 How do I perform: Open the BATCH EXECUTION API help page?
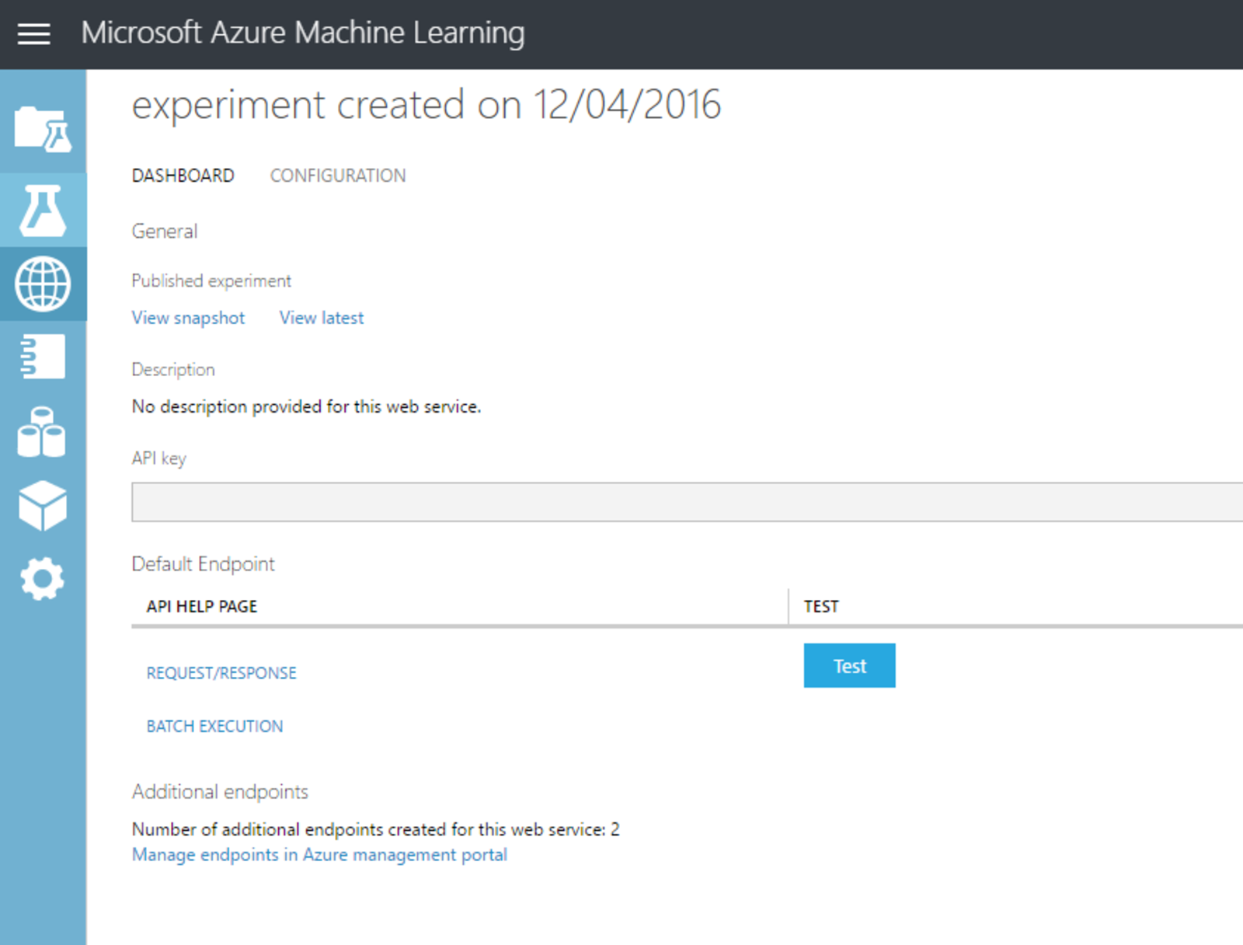[x=214, y=726]
